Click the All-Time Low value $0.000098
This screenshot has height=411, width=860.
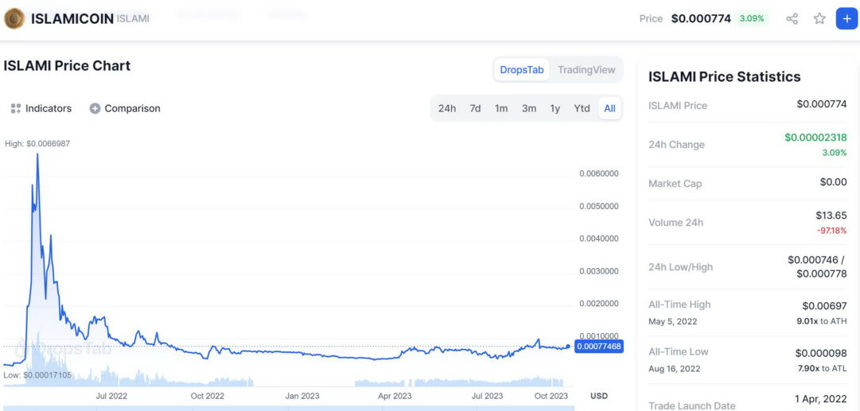pyautogui.click(x=821, y=353)
